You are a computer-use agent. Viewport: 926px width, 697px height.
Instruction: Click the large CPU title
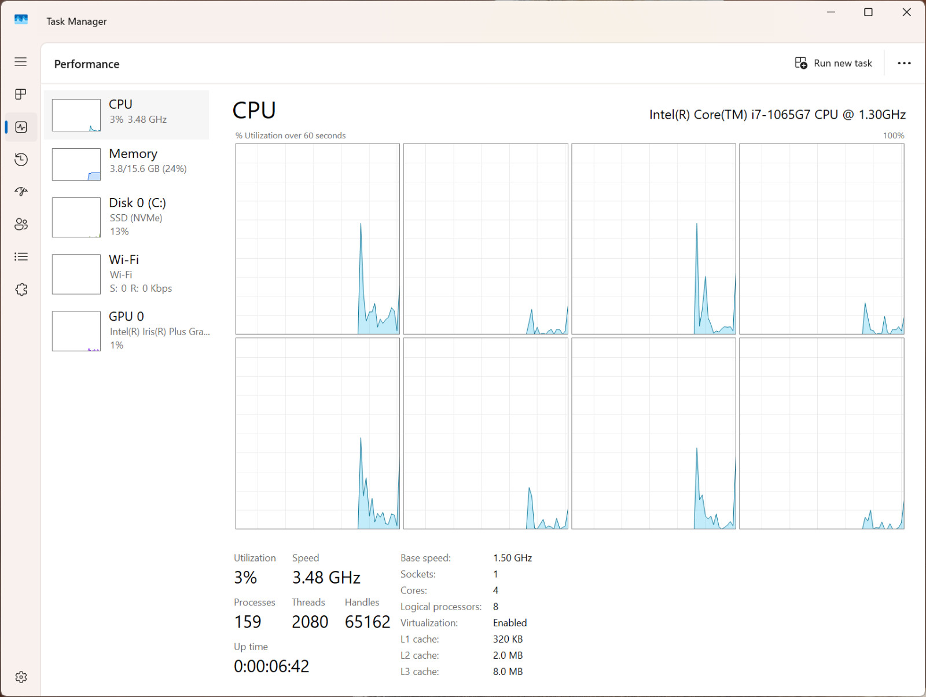[x=254, y=110]
